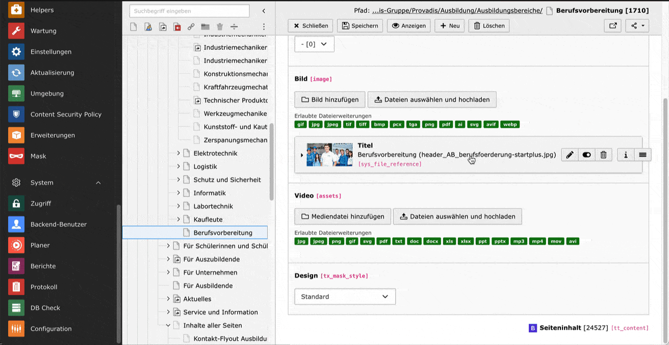Image resolution: width=669 pixels, height=345 pixels.
Task: Click the Speichern button
Action: (360, 25)
